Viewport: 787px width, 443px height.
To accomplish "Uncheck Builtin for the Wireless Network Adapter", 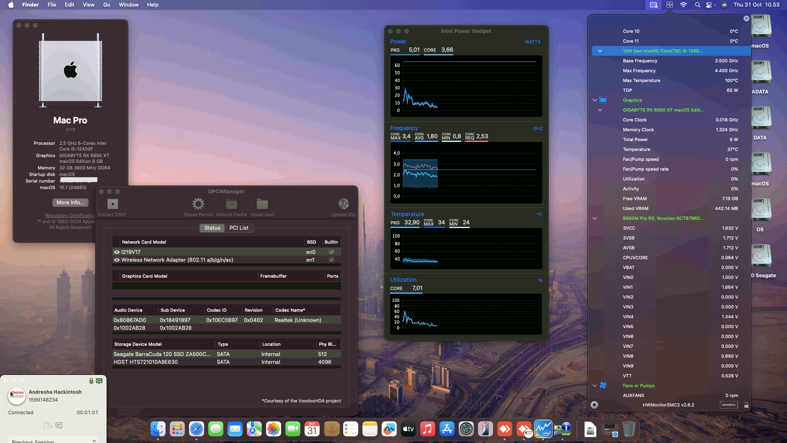I will (x=331, y=259).
